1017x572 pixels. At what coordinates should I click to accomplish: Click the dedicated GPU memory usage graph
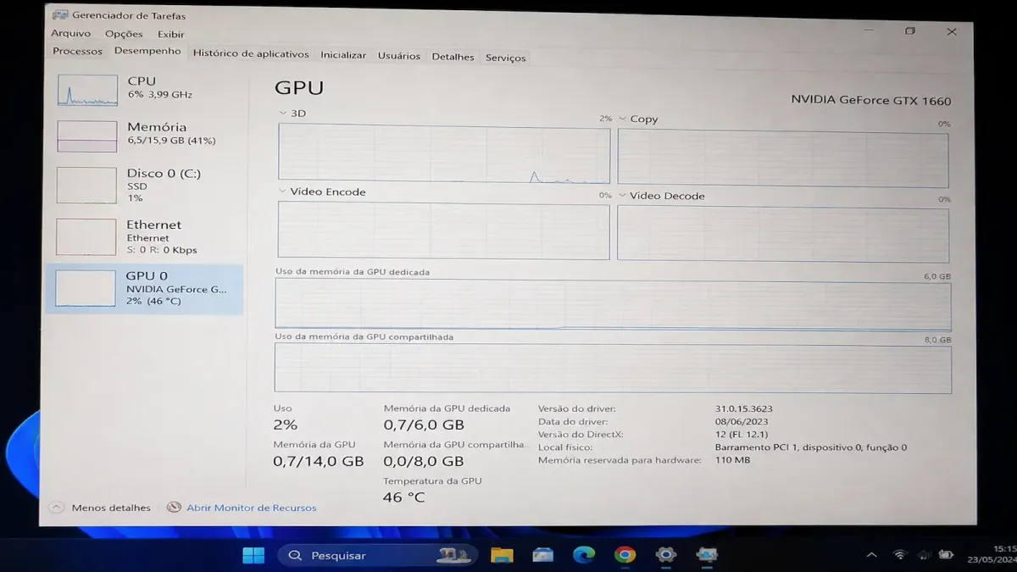tap(613, 305)
